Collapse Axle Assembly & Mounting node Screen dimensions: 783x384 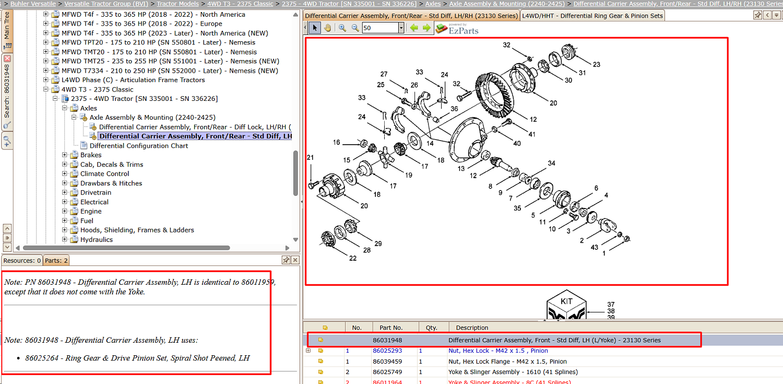74,118
